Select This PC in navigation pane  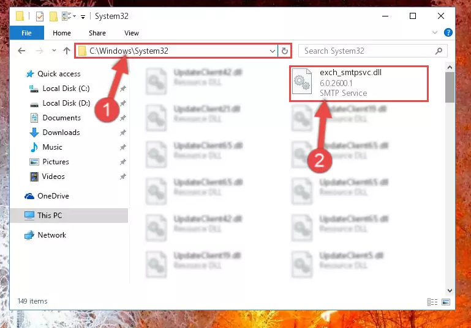(69, 216)
